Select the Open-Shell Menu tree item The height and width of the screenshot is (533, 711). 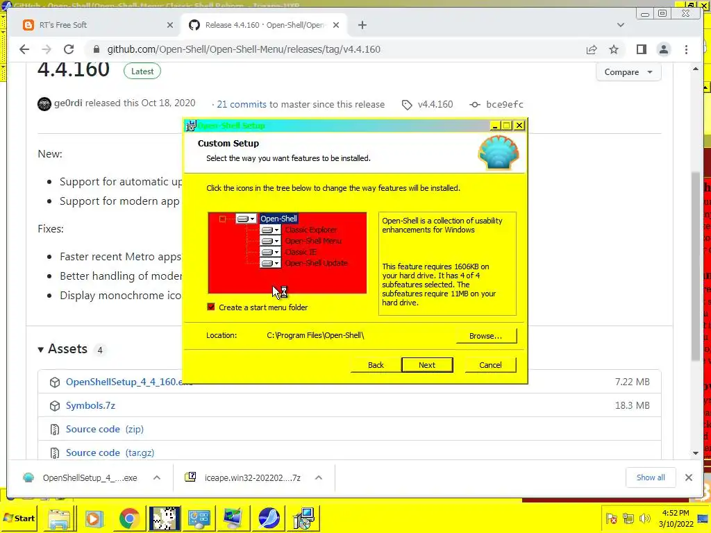(x=313, y=241)
